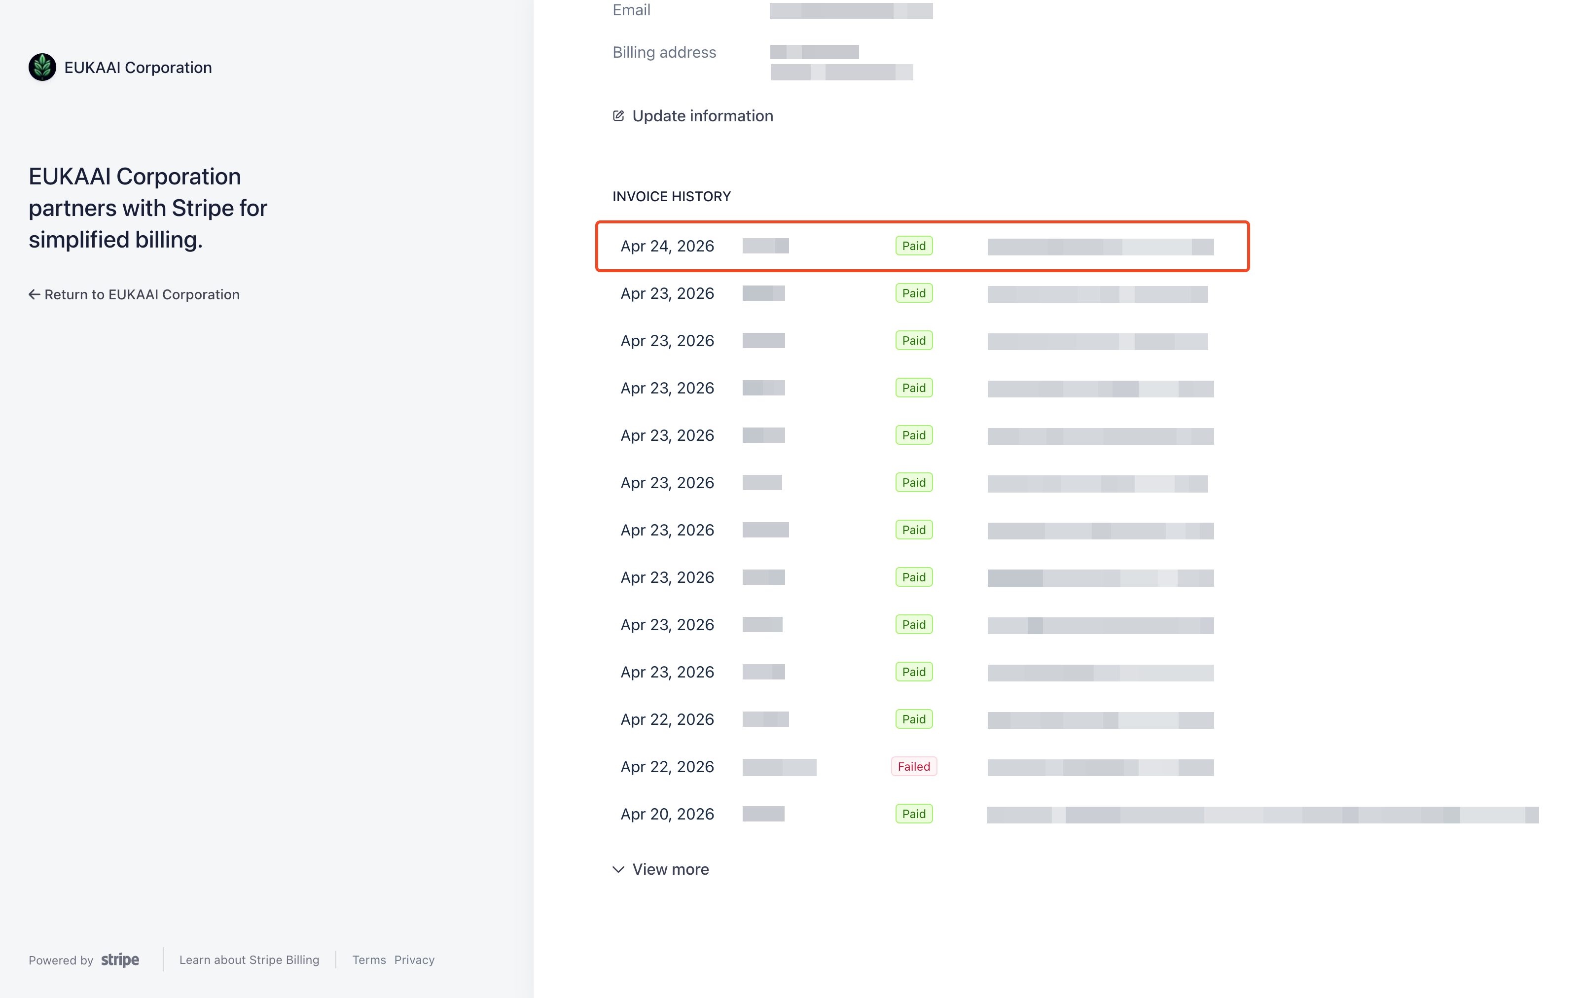This screenshot has width=1582, height=998.
Task: Open the Privacy link
Action: pyautogui.click(x=415, y=960)
